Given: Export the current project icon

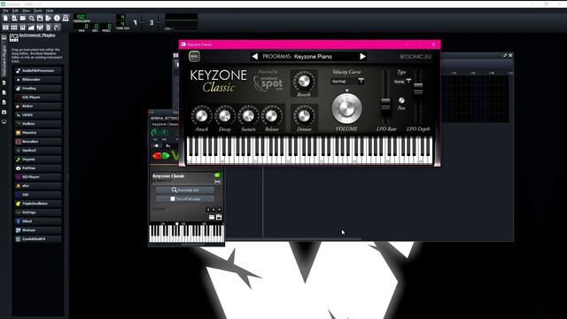Looking at the screenshot, I should (49, 18).
